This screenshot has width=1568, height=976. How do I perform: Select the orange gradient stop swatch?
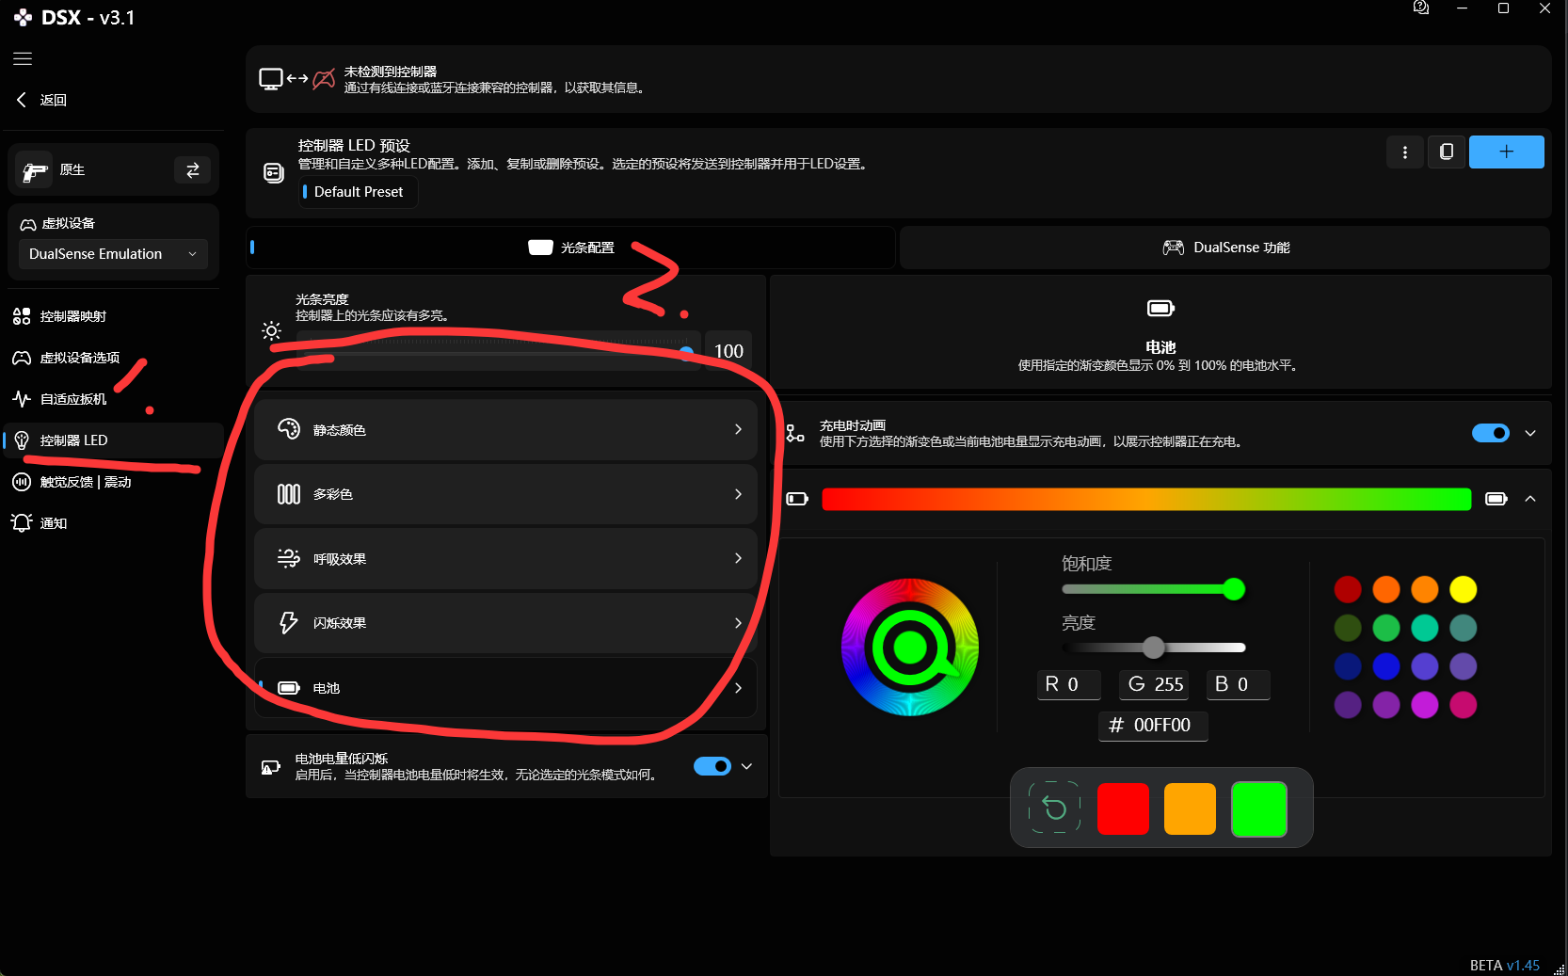[1190, 808]
